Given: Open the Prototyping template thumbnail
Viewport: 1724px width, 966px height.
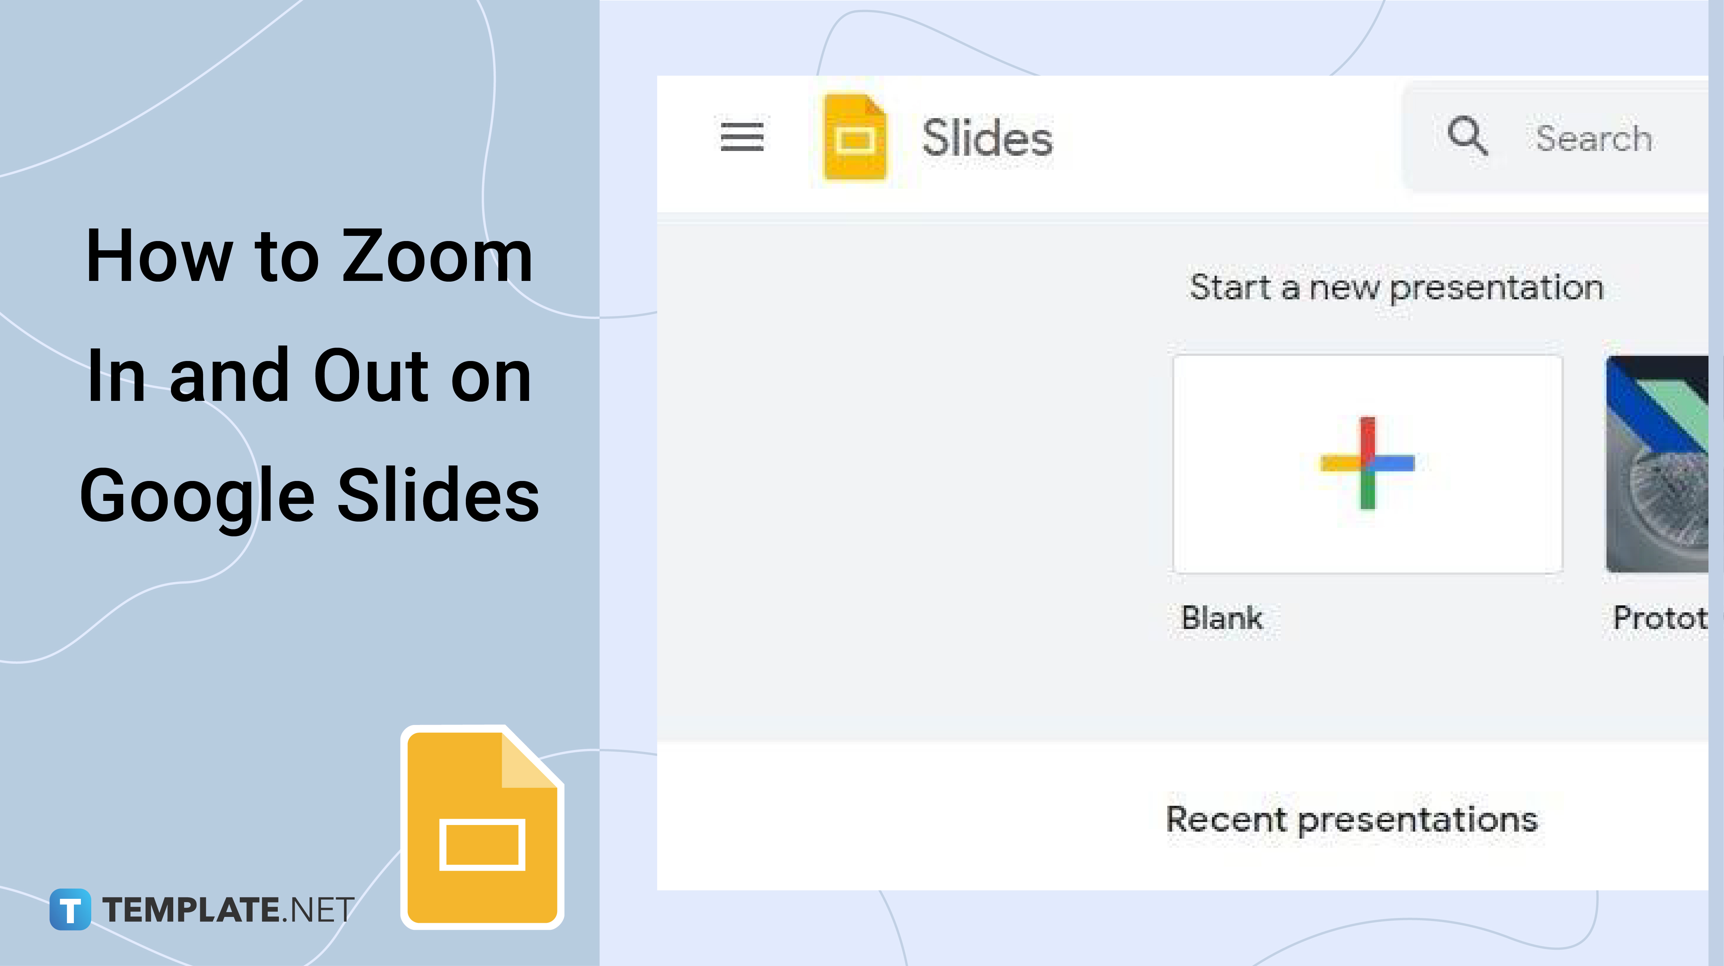Looking at the screenshot, I should [x=1657, y=464].
